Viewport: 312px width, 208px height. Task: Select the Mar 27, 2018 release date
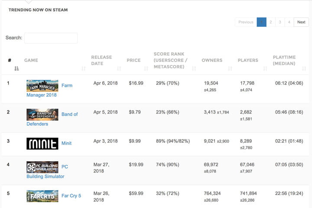point(101,168)
